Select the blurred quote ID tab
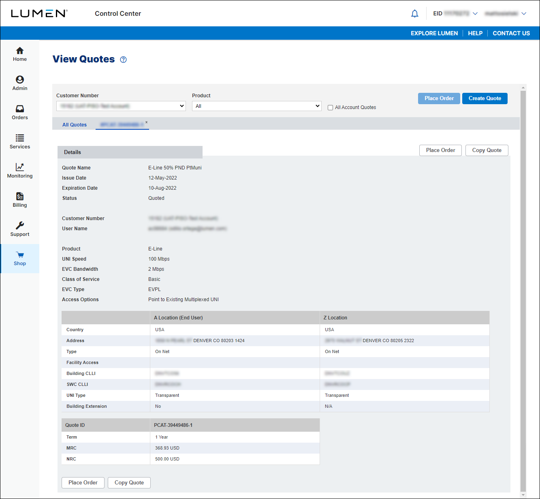Image resolution: width=540 pixels, height=499 pixels. tap(122, 124)
